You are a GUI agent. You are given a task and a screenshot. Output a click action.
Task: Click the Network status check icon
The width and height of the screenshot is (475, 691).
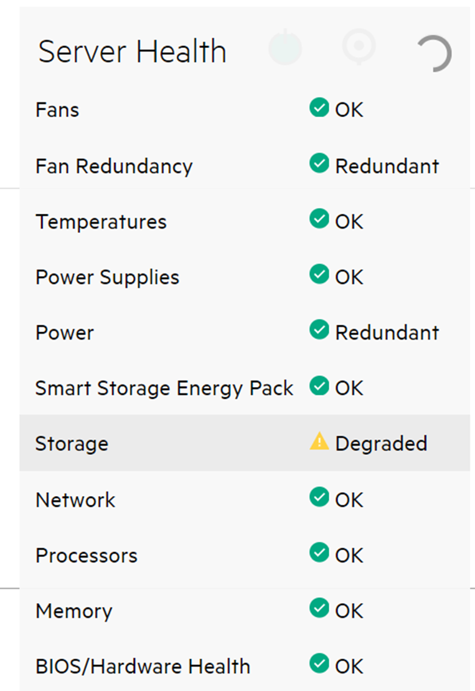319,497
